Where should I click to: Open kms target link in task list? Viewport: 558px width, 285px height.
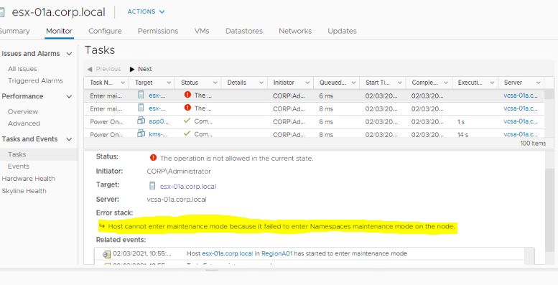(x=158, y=134)
